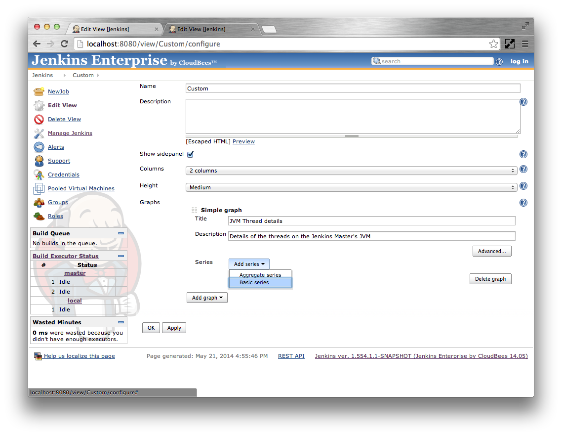Grab the Simple graph drag handle

click(194, 210)
